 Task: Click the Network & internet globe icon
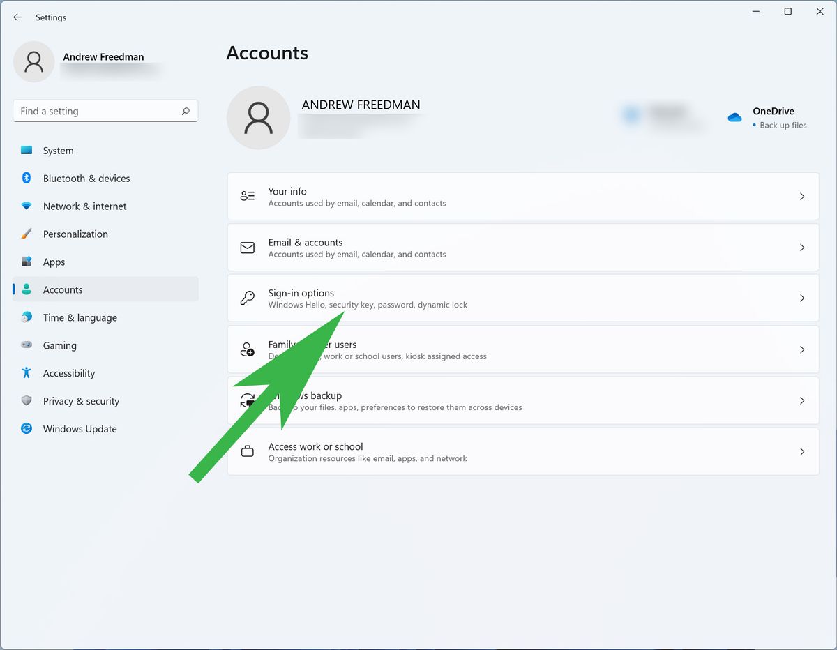tap(26, 206)
